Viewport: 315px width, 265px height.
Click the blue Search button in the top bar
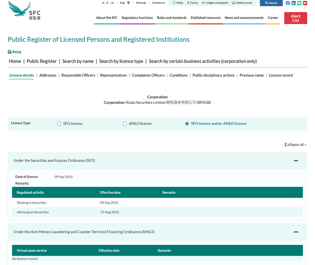click(x=271, y=3)
